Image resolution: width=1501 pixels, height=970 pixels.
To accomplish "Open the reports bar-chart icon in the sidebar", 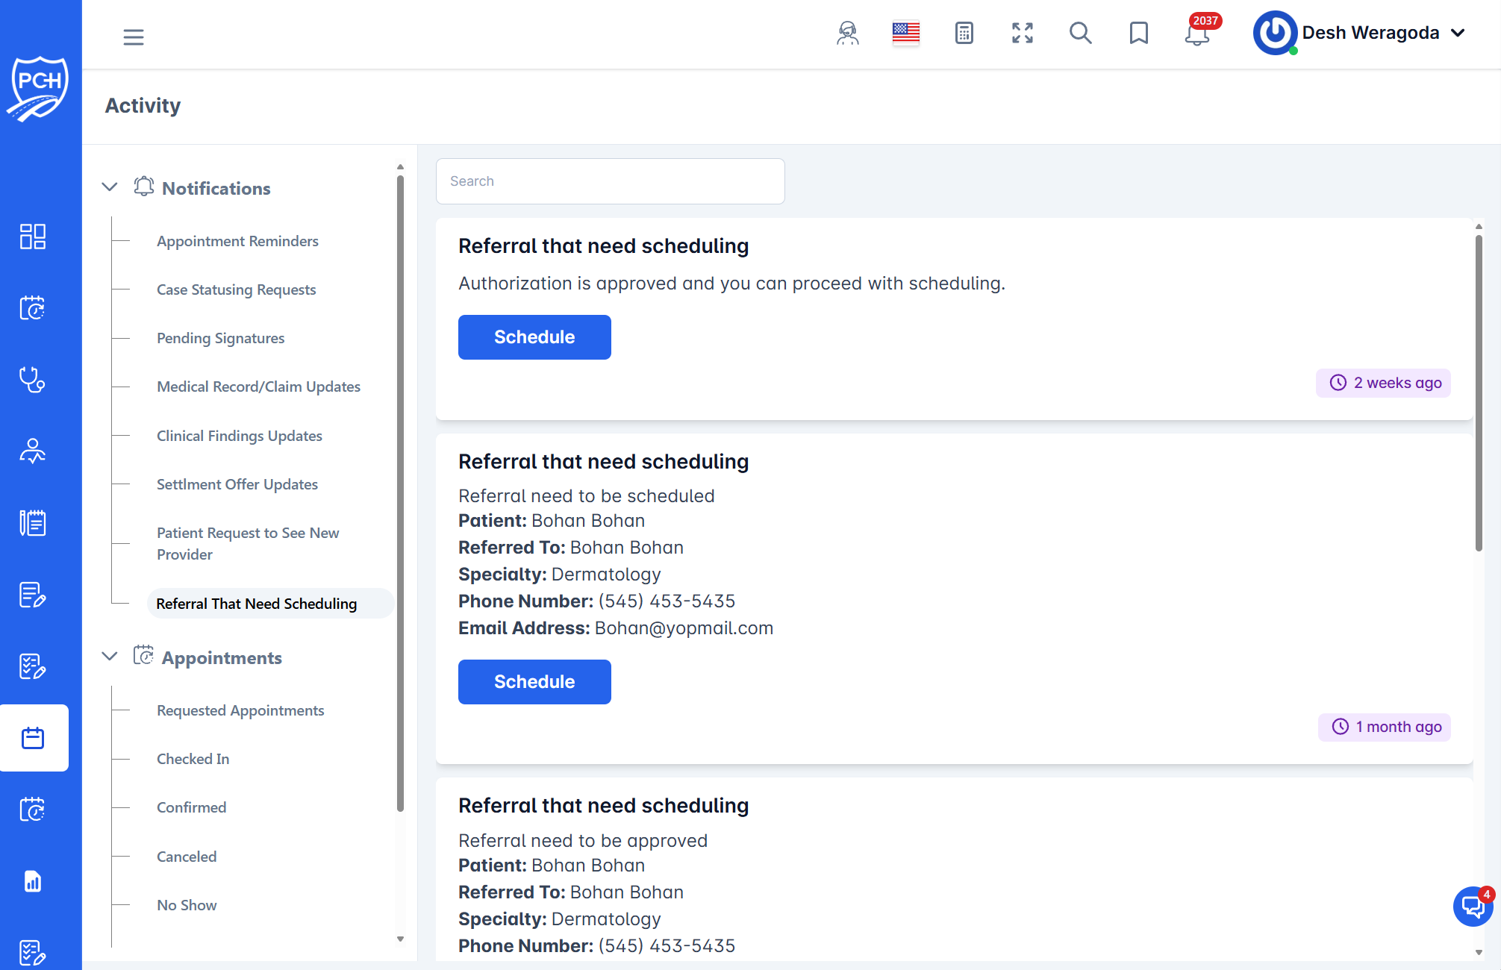I will 32,881.
